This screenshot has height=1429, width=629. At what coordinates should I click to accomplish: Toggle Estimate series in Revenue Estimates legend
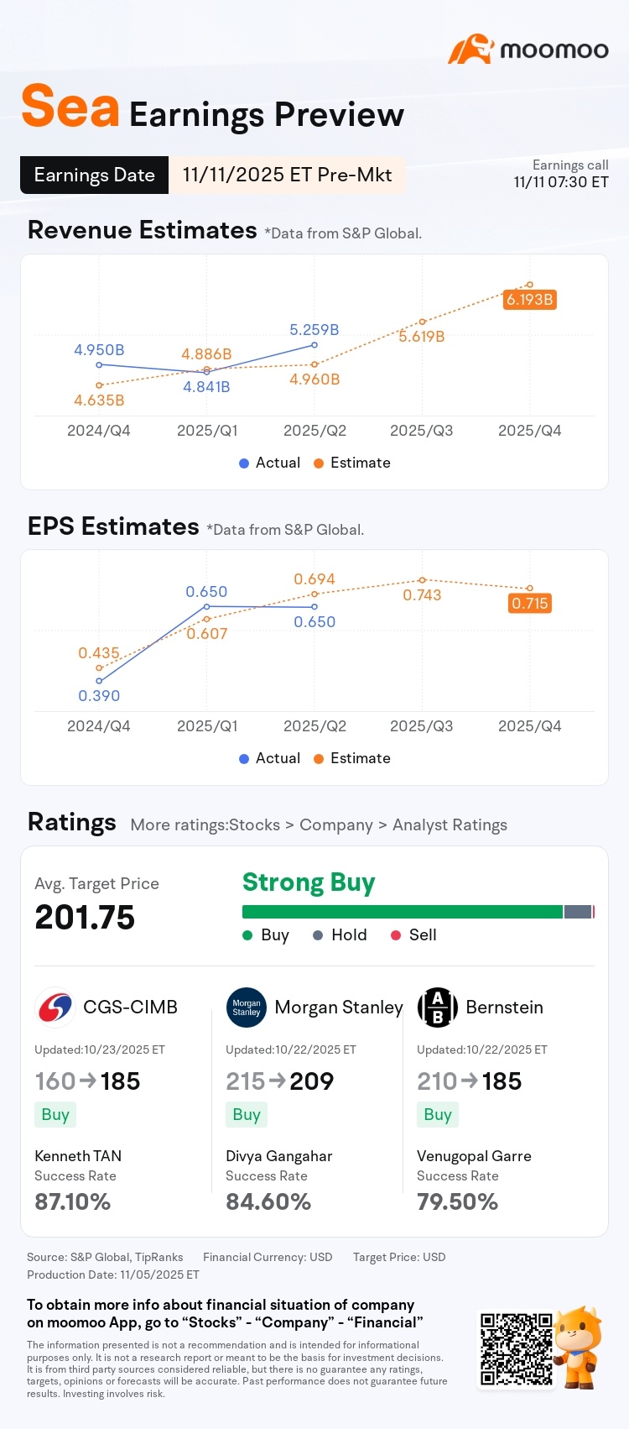[352, 463]
